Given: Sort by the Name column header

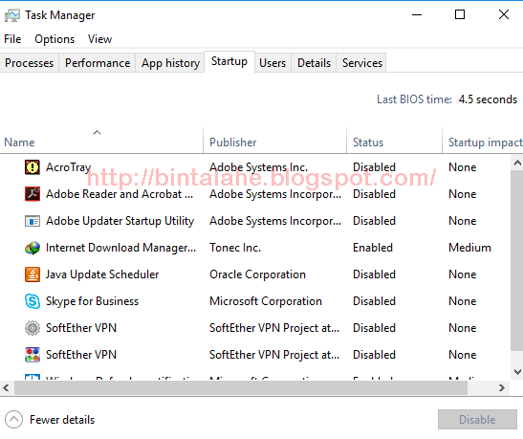Looking at the screenshot, I should coord(101,143).
